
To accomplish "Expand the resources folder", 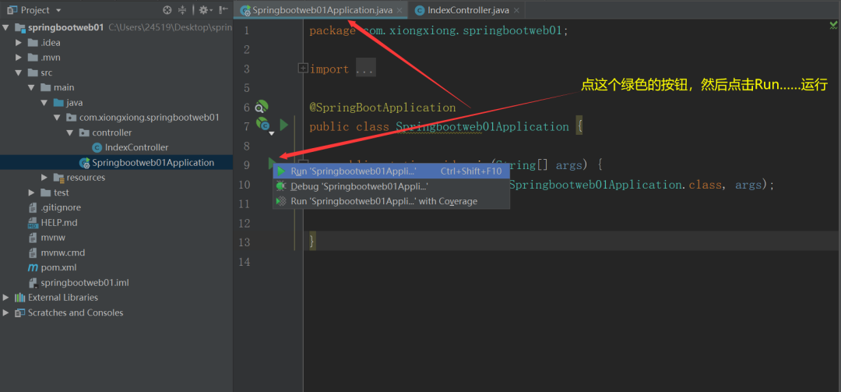I will (x=44, y=177).
